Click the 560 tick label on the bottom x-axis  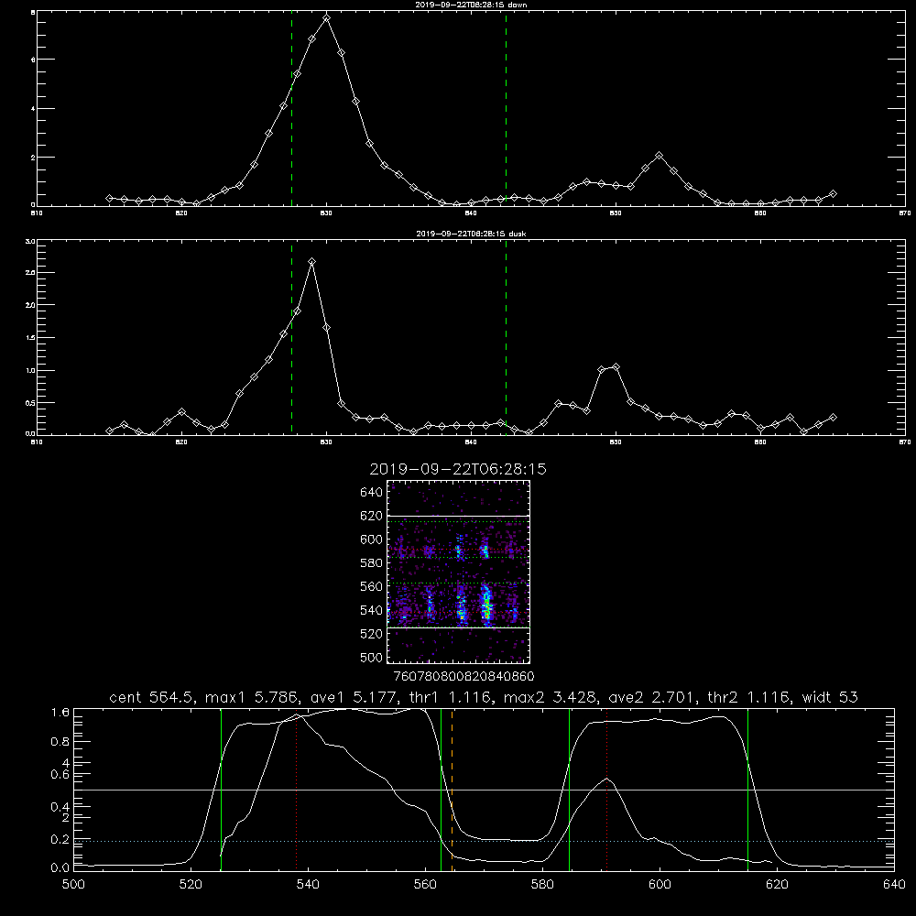(x=425, y=884)
